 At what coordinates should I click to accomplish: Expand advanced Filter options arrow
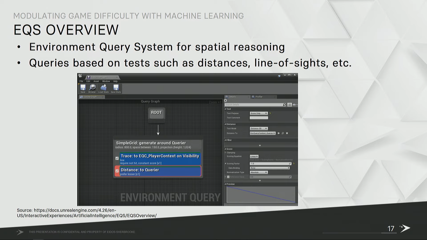(260, 145)
